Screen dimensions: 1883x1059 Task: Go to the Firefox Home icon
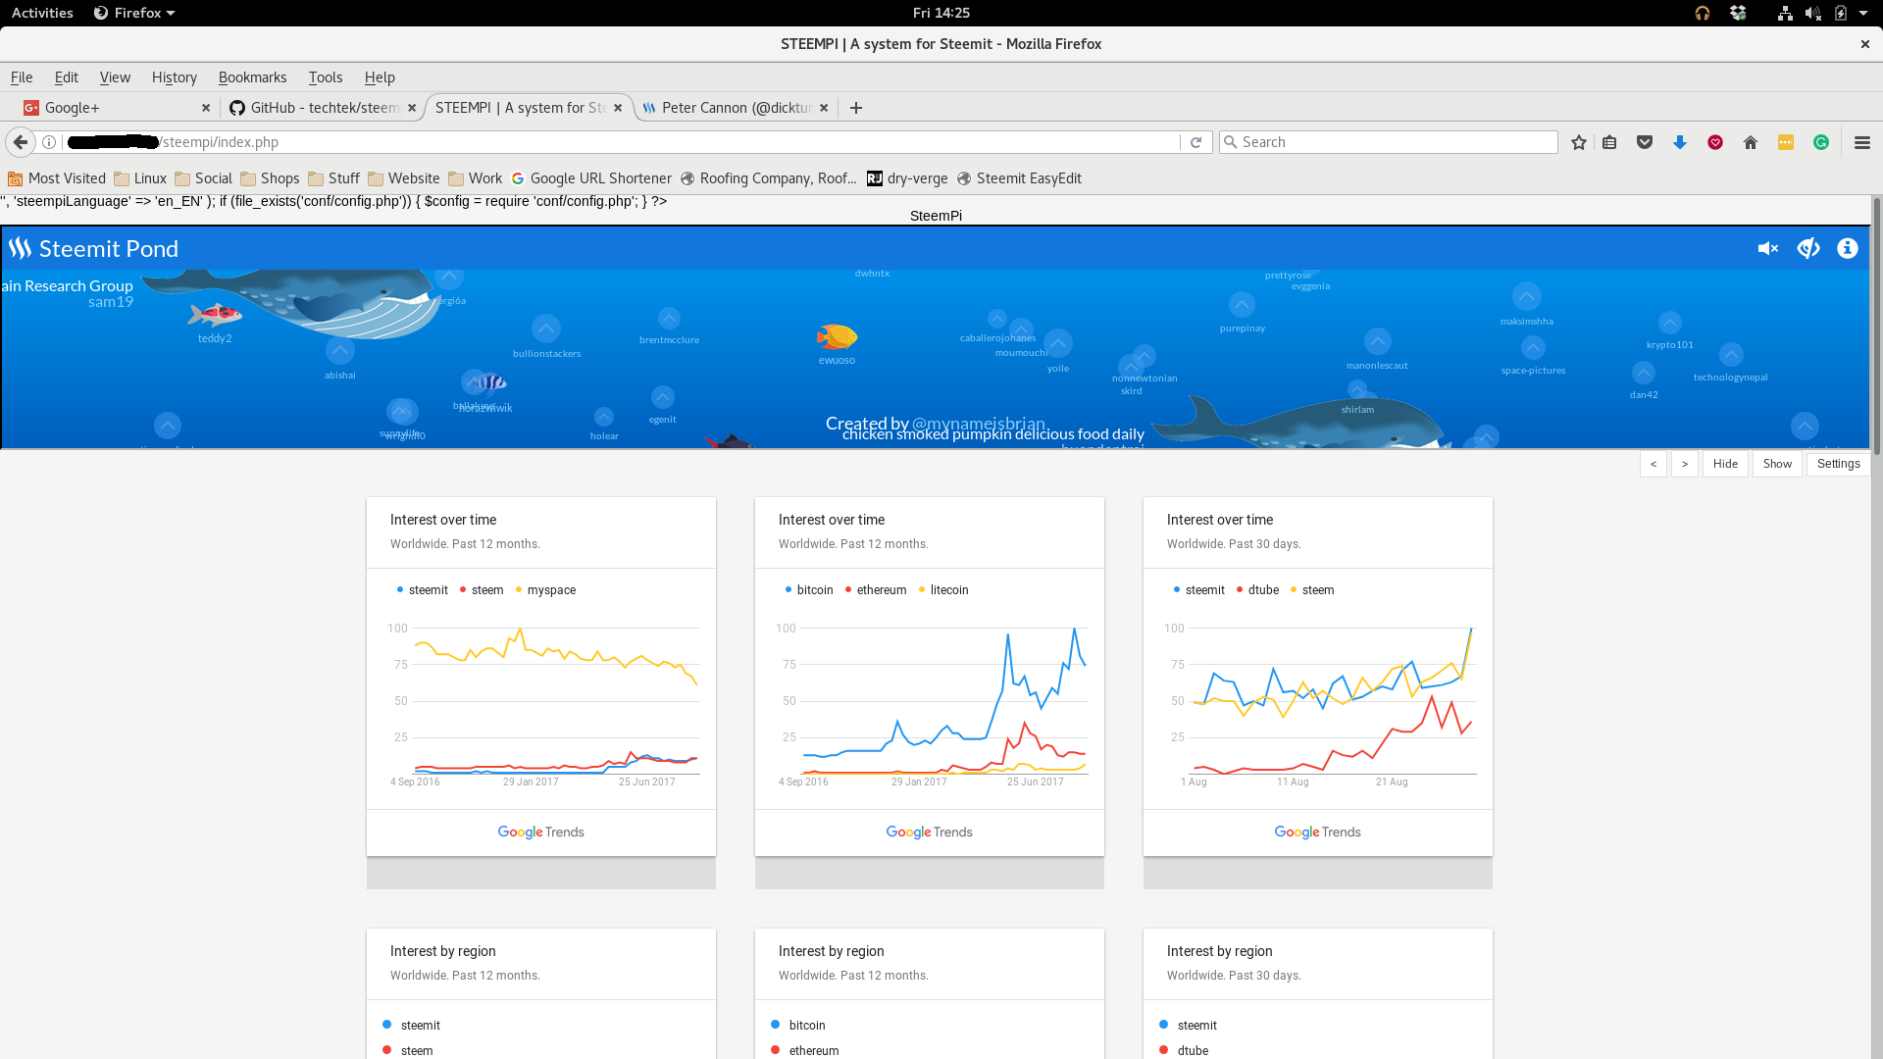pyautogui.click(x=1751, y=143)
